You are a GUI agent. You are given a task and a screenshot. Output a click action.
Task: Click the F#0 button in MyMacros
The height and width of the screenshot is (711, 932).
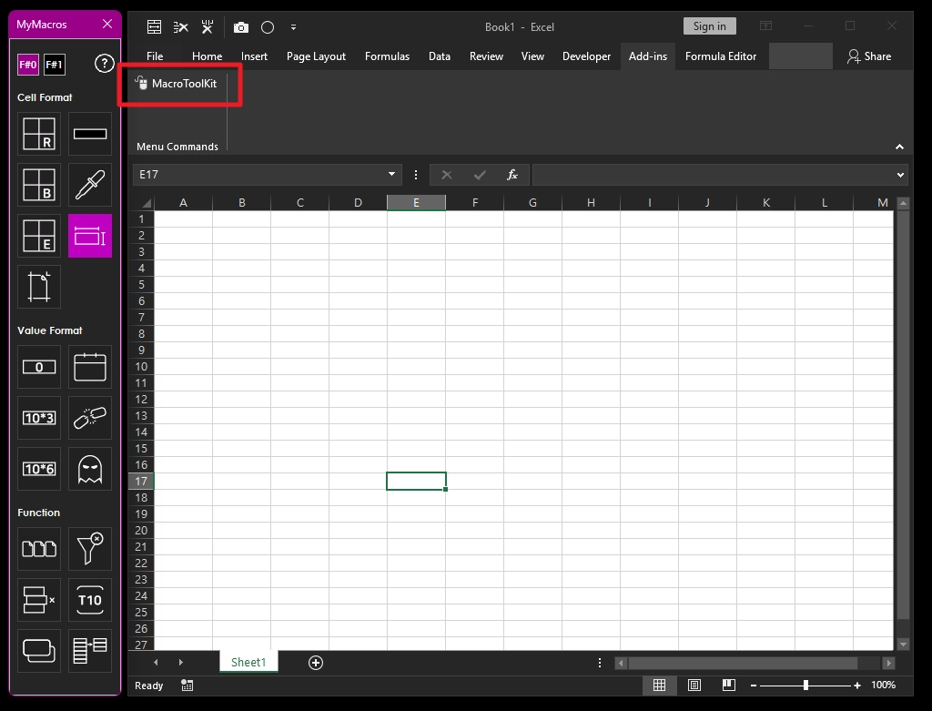28,65
